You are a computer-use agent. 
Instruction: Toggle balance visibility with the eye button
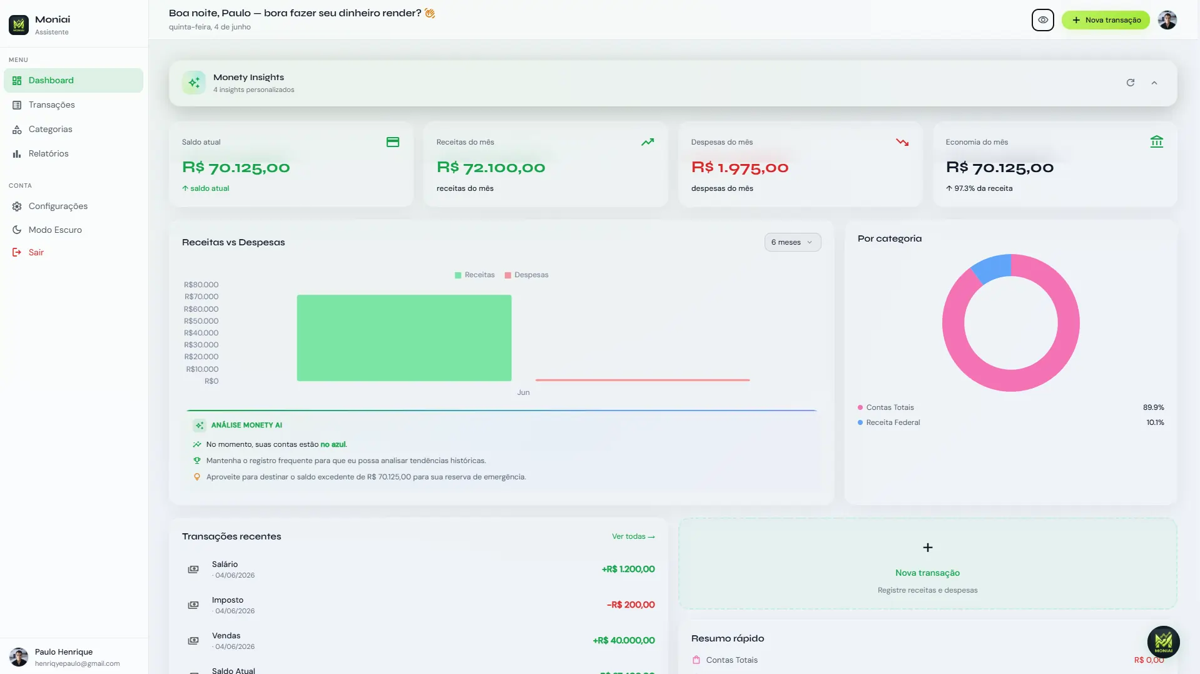(x=1042, y=20)
